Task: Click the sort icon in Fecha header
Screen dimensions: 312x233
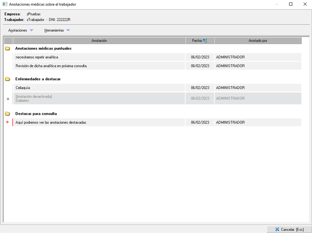Action: click(x=205, y=41)
